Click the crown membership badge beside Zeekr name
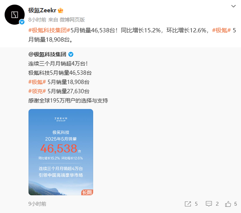This screenshot has width=241, height=213. 60,10
